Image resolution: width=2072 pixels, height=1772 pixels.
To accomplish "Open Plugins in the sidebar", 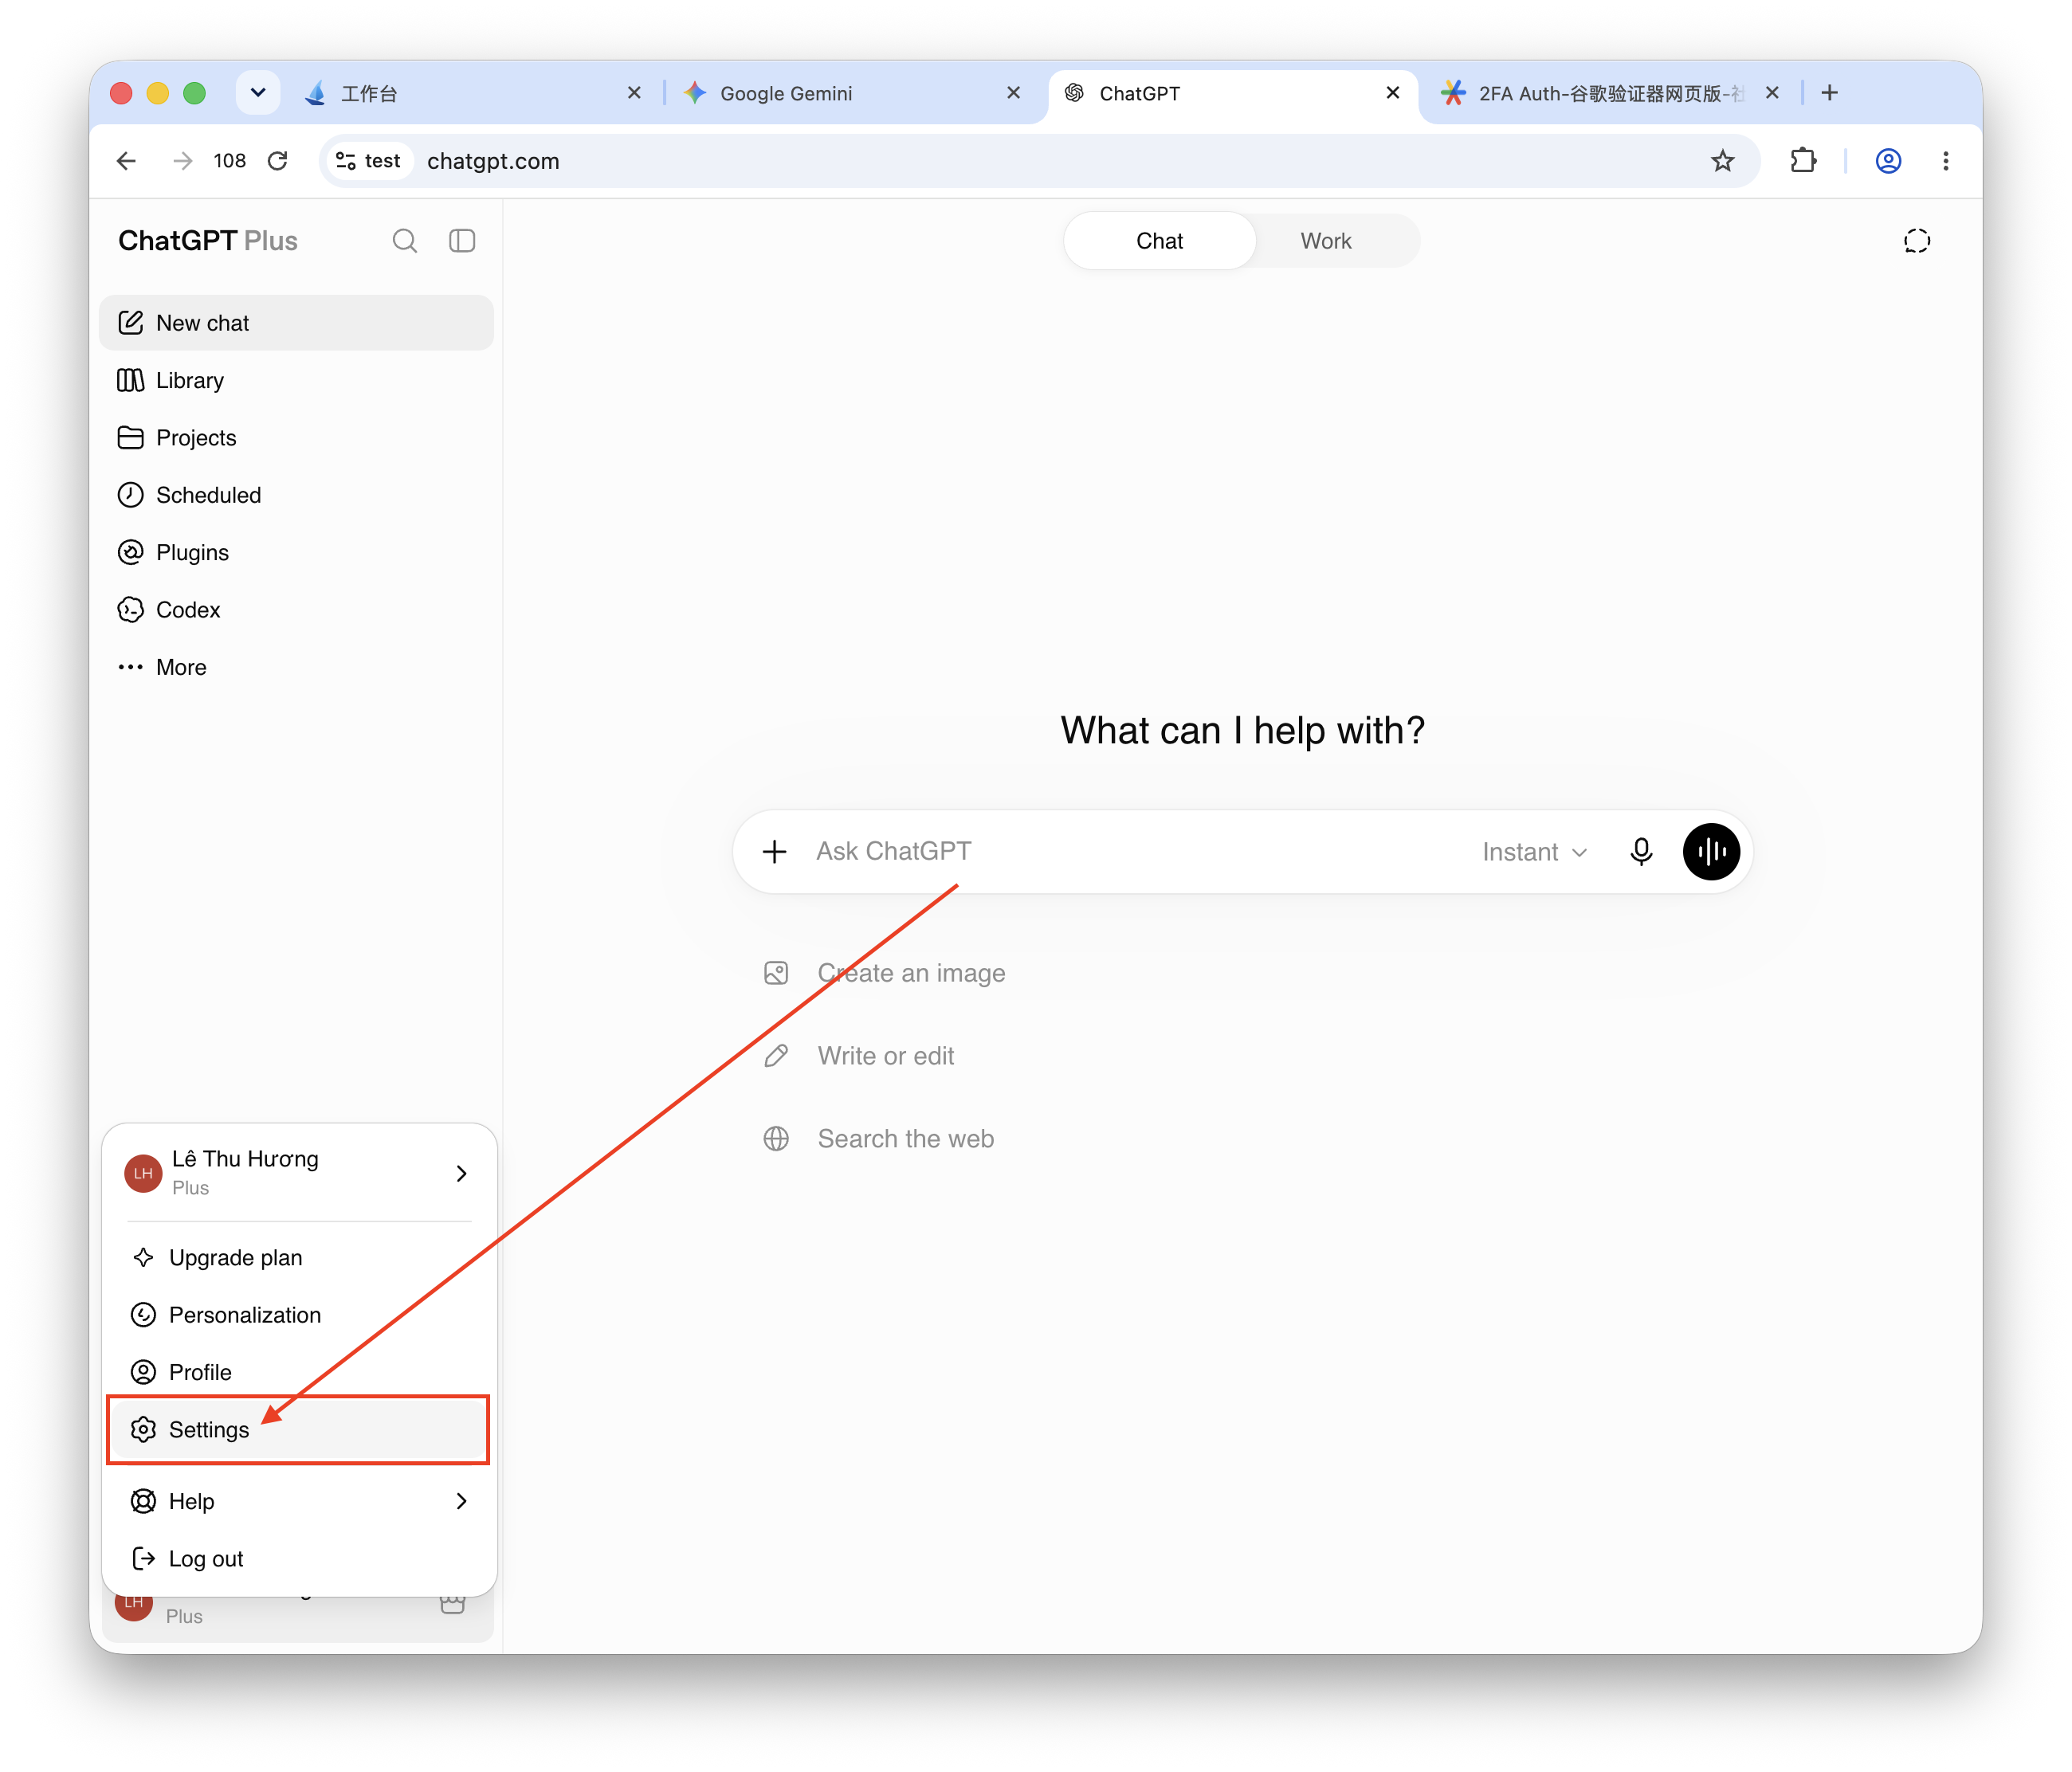I will coord(296,552).
